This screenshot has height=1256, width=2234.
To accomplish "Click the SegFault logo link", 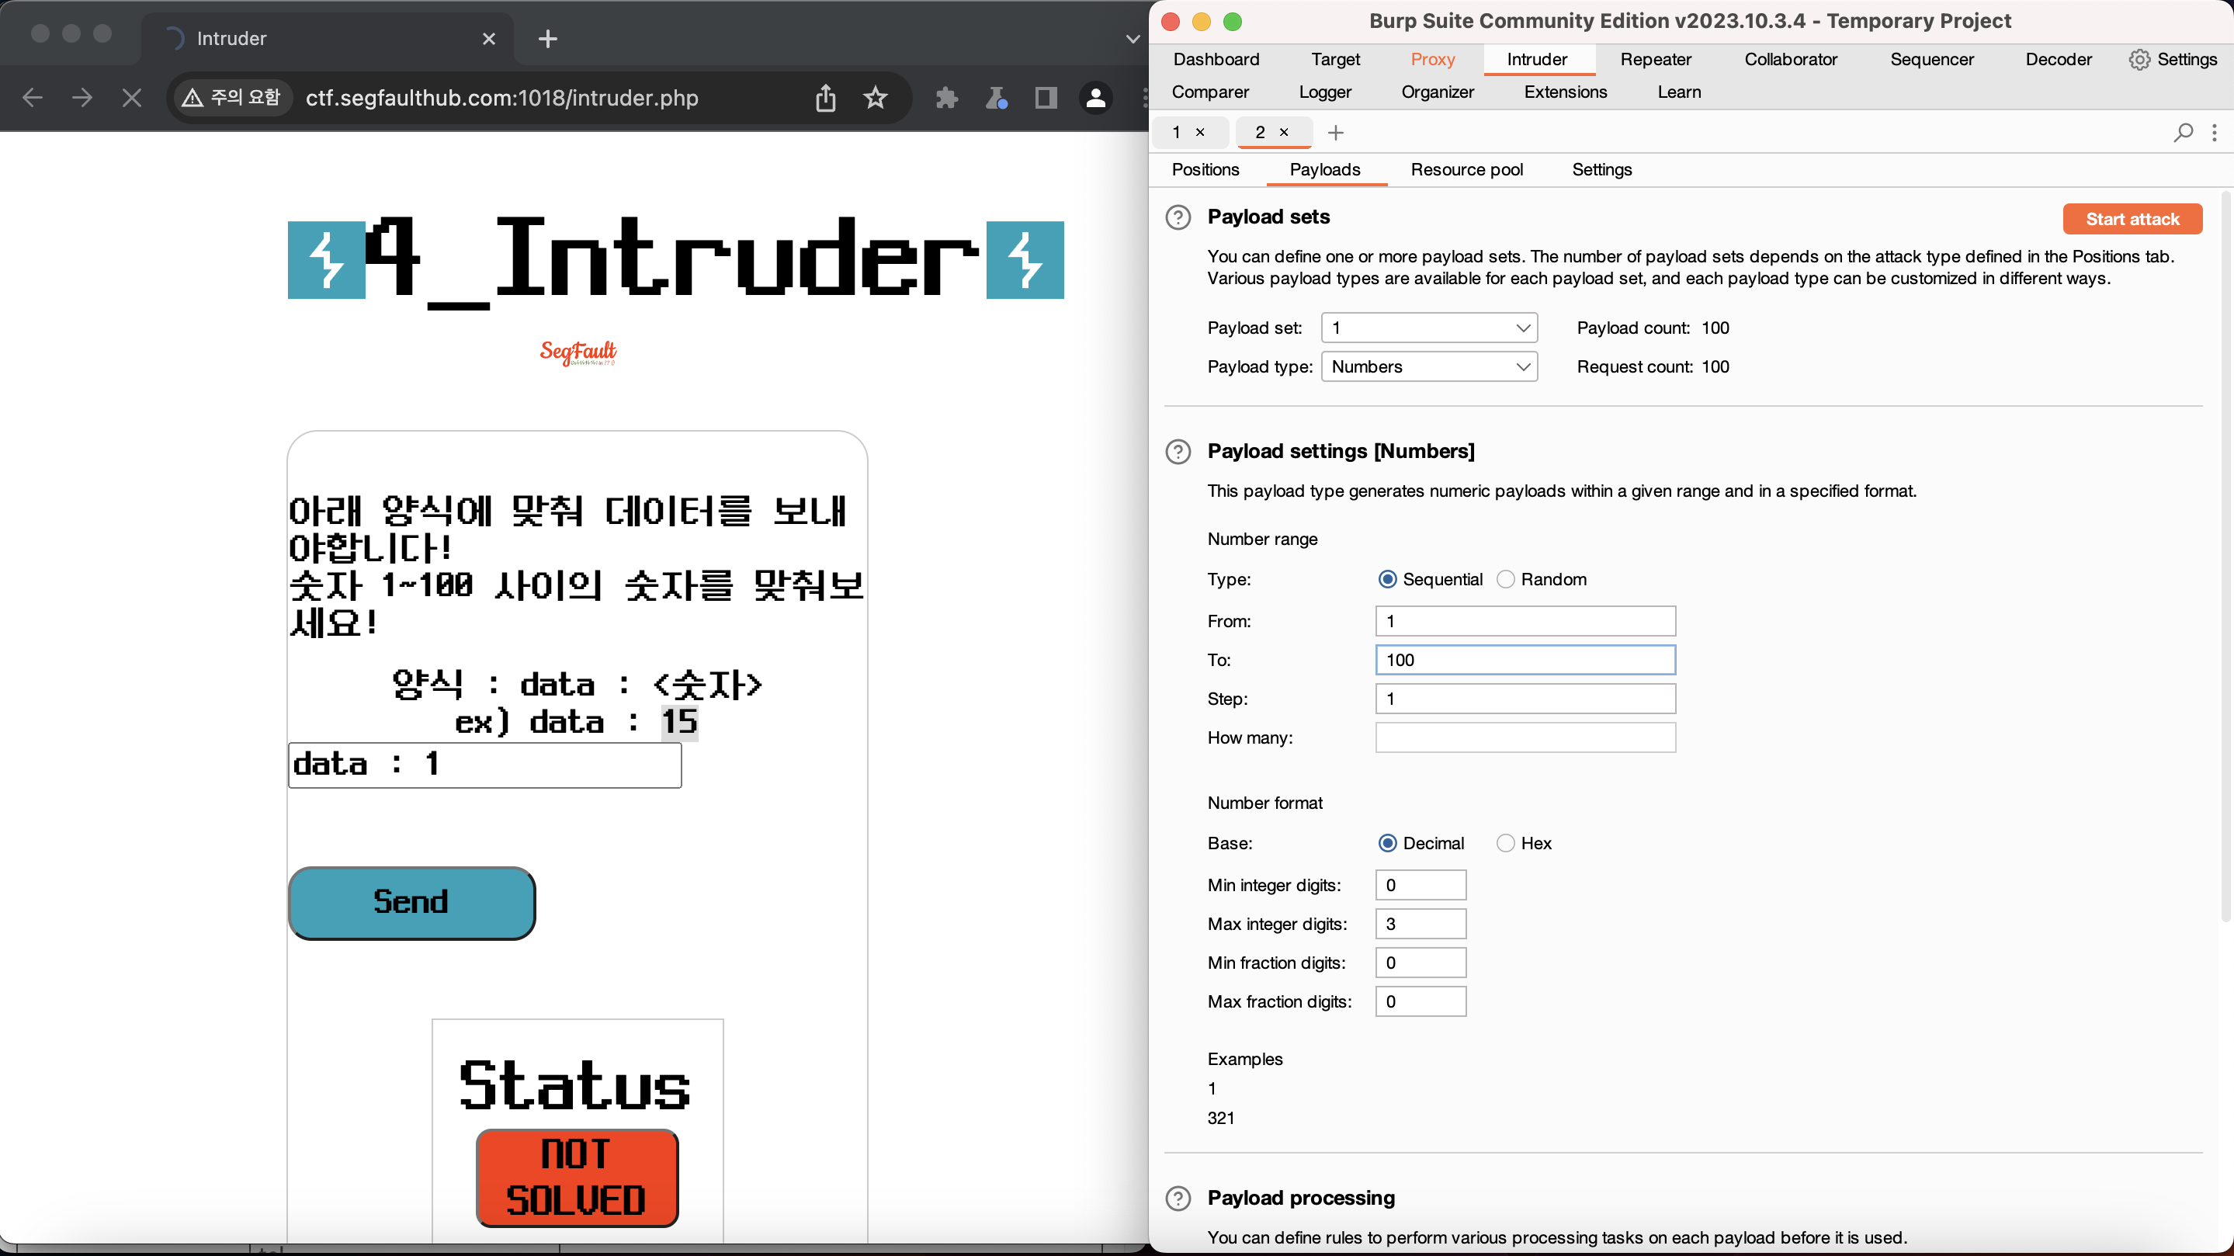I will (578, 352).
